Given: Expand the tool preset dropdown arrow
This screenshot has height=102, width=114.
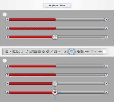Looking at the screenshot, I should click(10, 51).
